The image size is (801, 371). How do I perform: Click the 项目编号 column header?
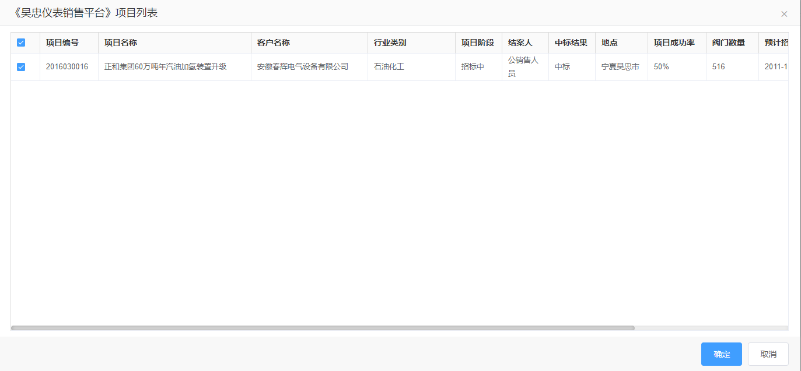point(62,43)
